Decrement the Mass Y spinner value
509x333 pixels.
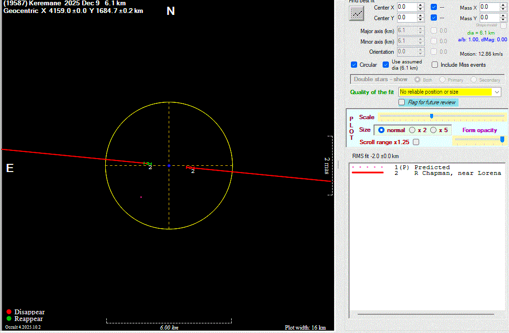pyautogui.click(x=503, y=20)
